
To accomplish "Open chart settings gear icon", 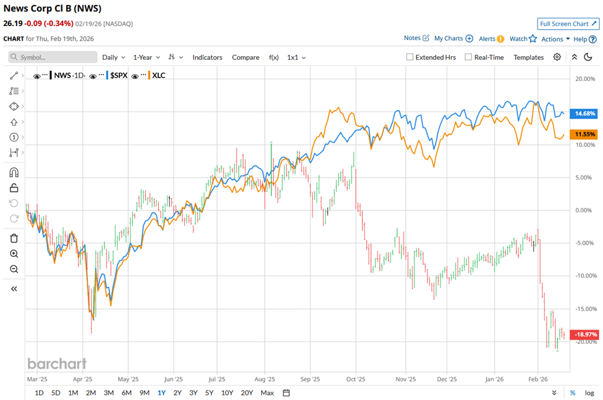I will tap(557, 57).
